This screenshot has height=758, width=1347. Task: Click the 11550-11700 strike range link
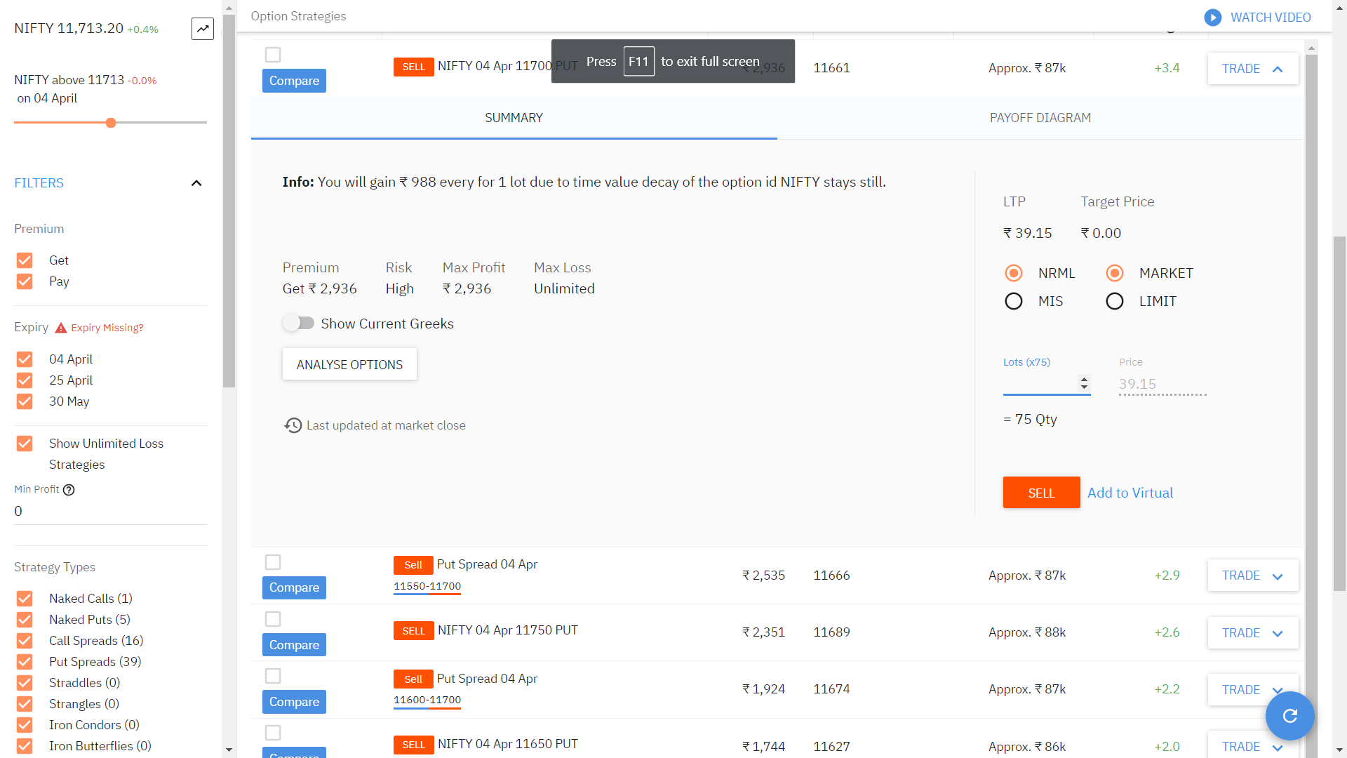pyautogui.click(x=427, y=587)
